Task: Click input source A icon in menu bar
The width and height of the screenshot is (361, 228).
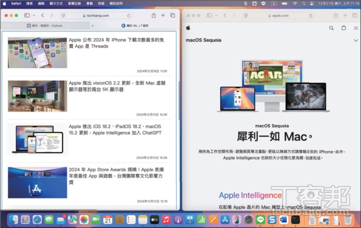Action: pyautogui.click(x=274, y=3)
